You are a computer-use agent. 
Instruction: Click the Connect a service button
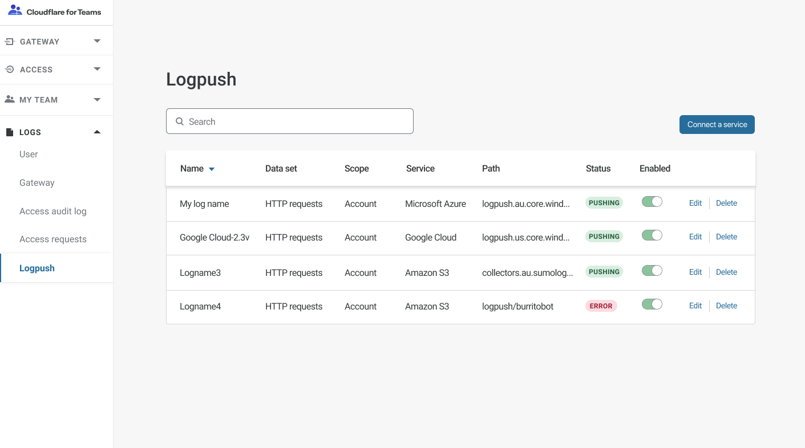pyautogui.click(x=717, y=124)
